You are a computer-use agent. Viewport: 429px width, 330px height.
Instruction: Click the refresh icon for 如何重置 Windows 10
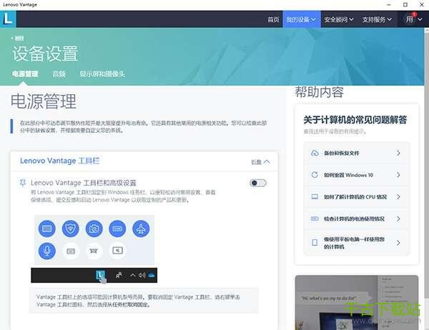click(x=315, y=175)
